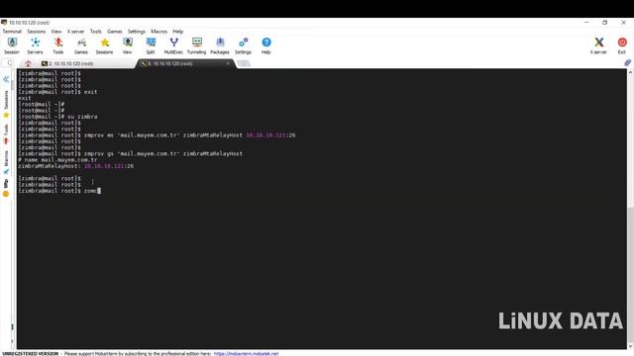Open a new terminal tab
Image resolution: width=634 pixels, height=356 pixels.
pyautogui.click(x=243, y=63)
